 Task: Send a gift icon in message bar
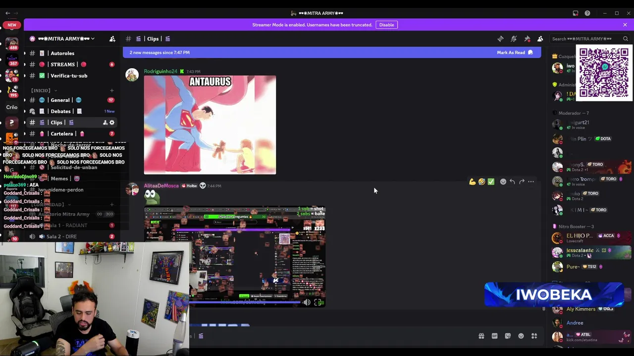coord(481,336)
